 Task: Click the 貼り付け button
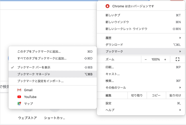[175, 95]
